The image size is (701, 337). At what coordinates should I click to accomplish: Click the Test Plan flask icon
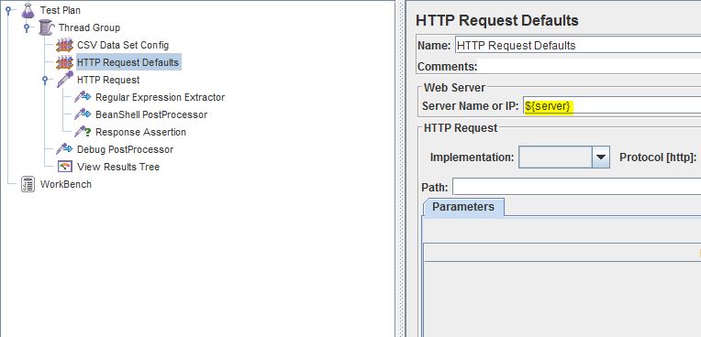28,10
